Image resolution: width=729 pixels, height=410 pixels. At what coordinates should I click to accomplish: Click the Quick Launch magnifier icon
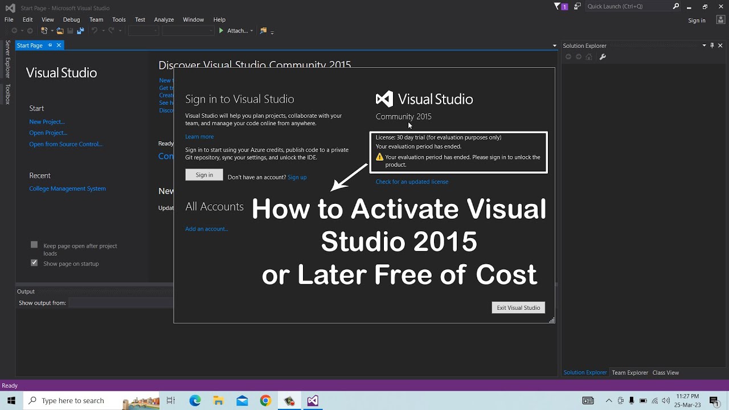tap(676, 6)
